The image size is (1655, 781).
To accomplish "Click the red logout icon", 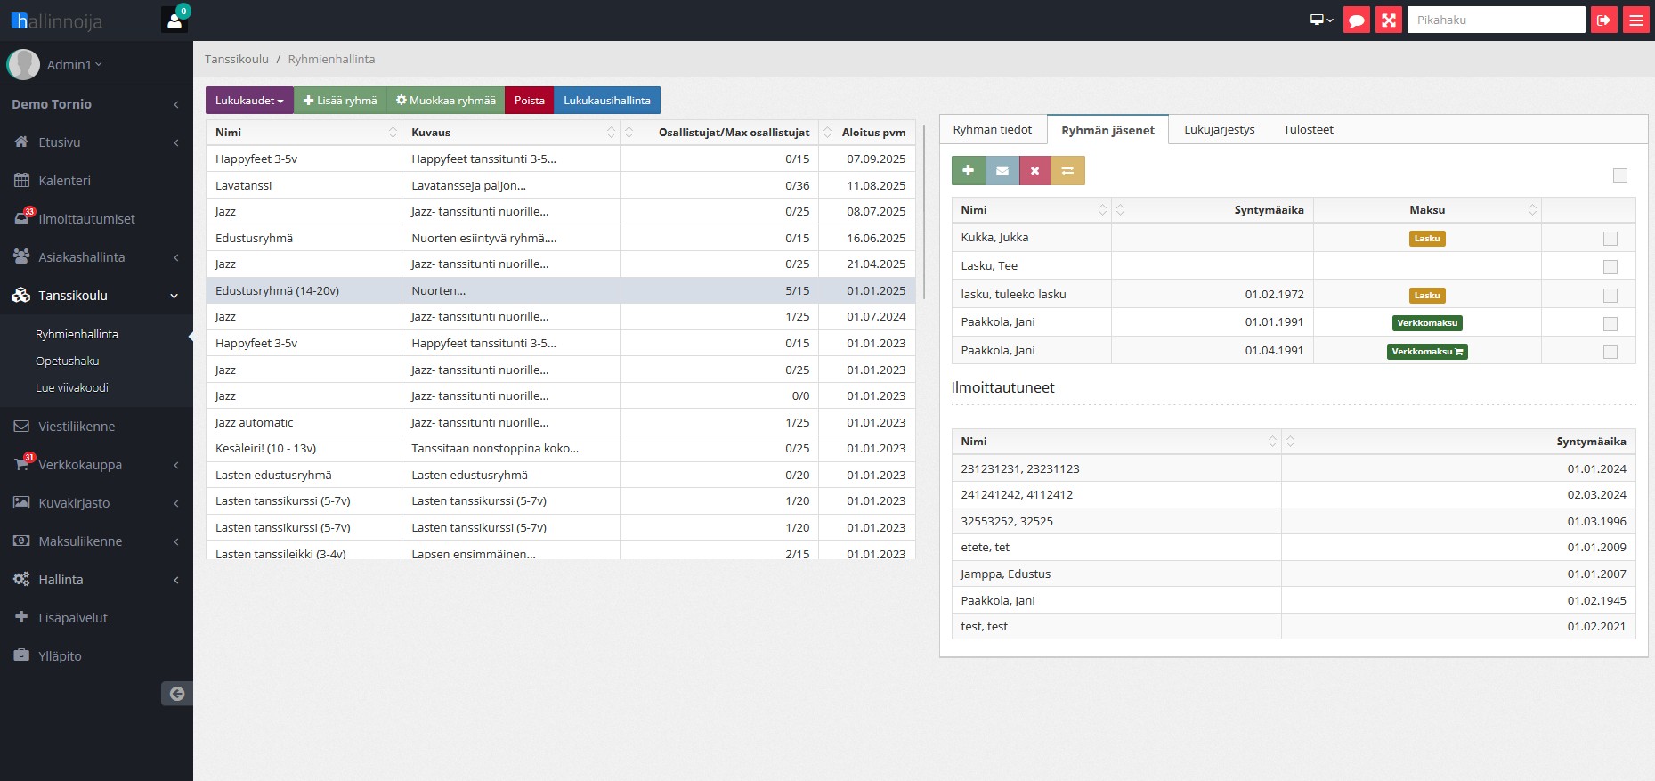I will tap(1603, 20).
